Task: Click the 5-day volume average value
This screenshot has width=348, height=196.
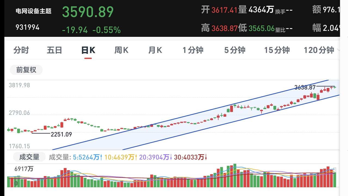Action: pos(88,157)
